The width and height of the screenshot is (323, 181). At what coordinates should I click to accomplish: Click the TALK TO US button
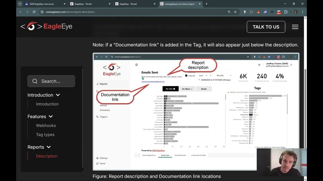[x=266, y=27]
